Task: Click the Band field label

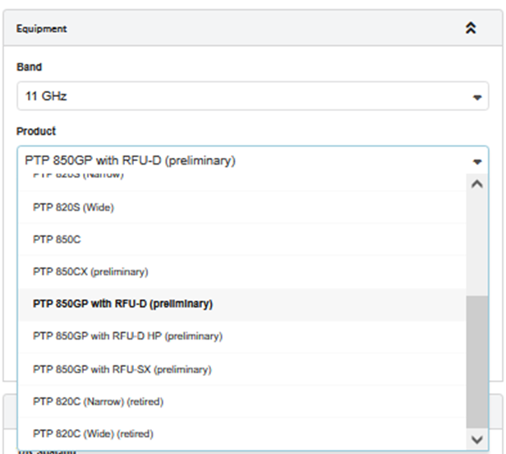Action: click(29, 67)
